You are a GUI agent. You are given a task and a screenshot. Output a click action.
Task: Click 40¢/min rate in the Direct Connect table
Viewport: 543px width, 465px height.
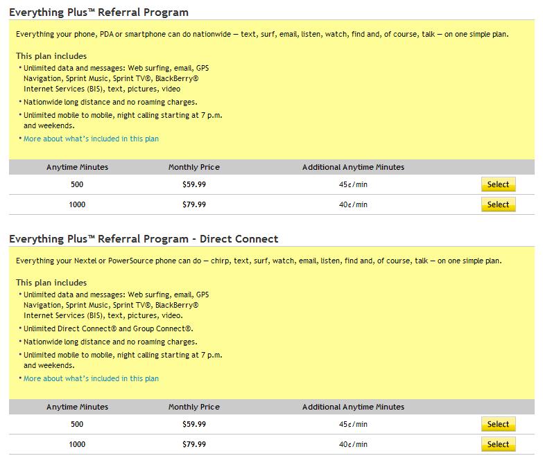pos(353,444)
